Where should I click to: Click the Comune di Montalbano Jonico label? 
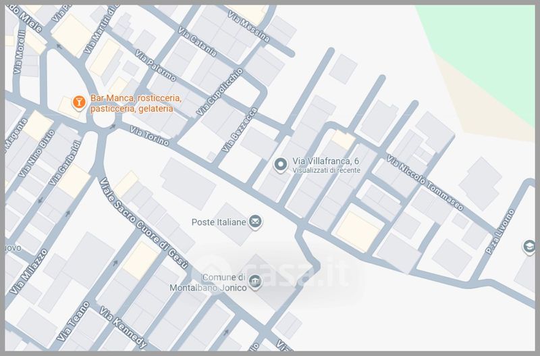215,282
